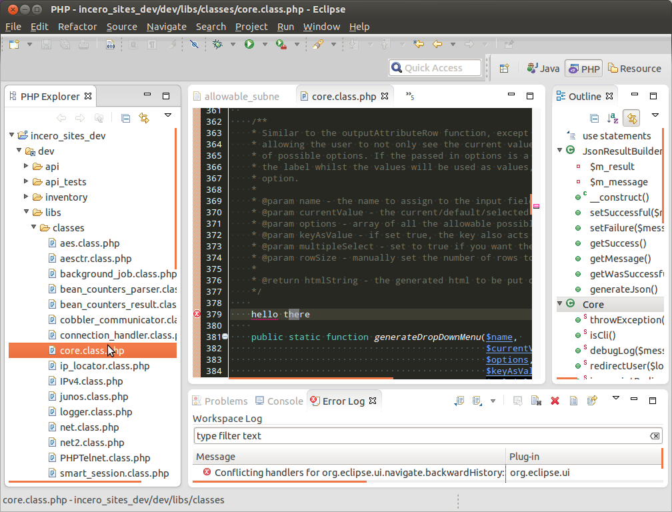Screen dimensions: 672x512
Task: Select generateJson() in Outline
Action: [623, 289]
